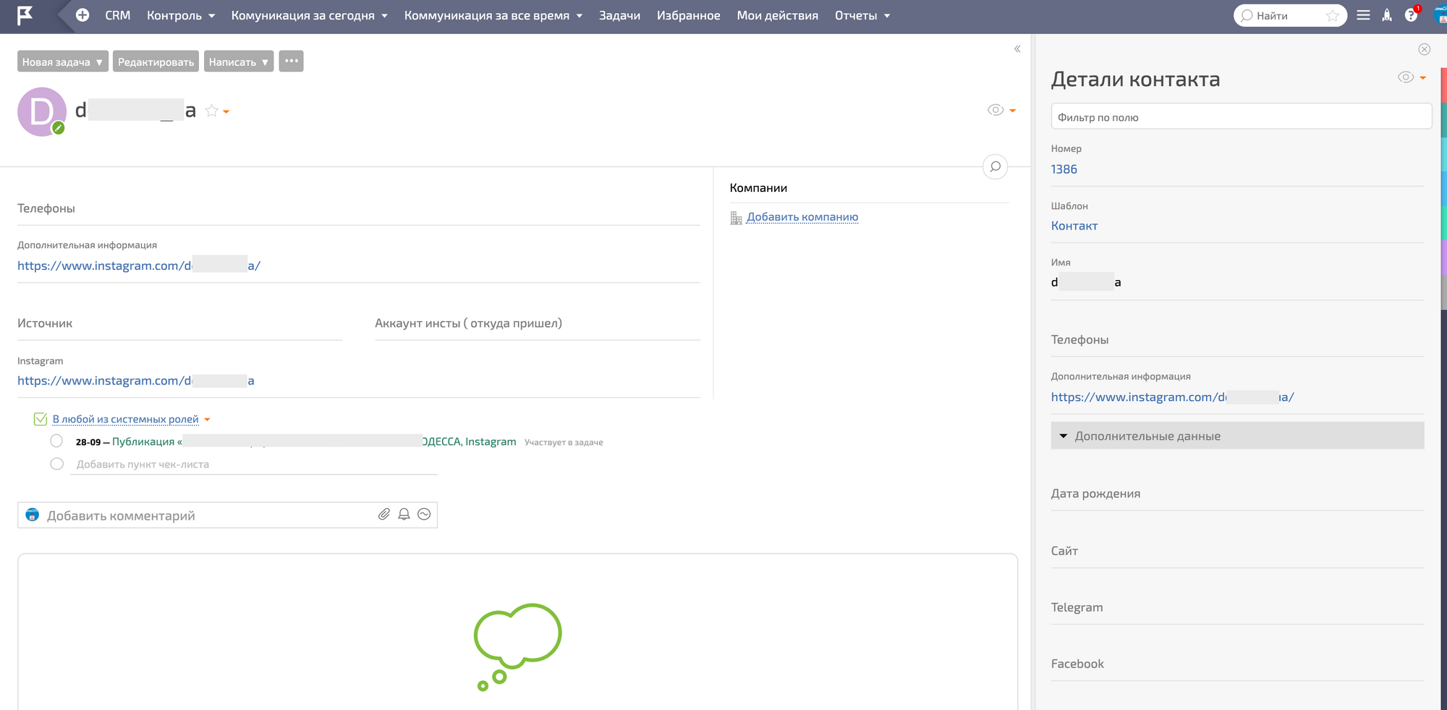The image size is (1447, 710).
Task: Collapse panel with double chevron icon
Action: (1017, 49)
